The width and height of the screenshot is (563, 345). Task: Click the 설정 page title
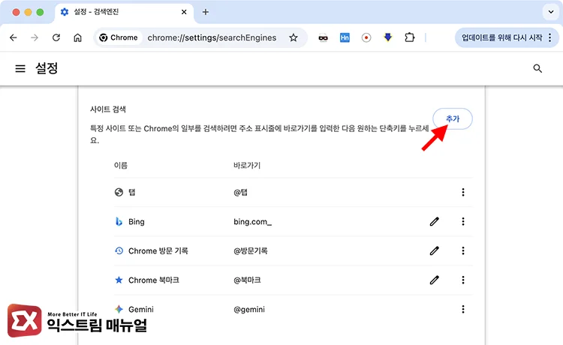47,68
